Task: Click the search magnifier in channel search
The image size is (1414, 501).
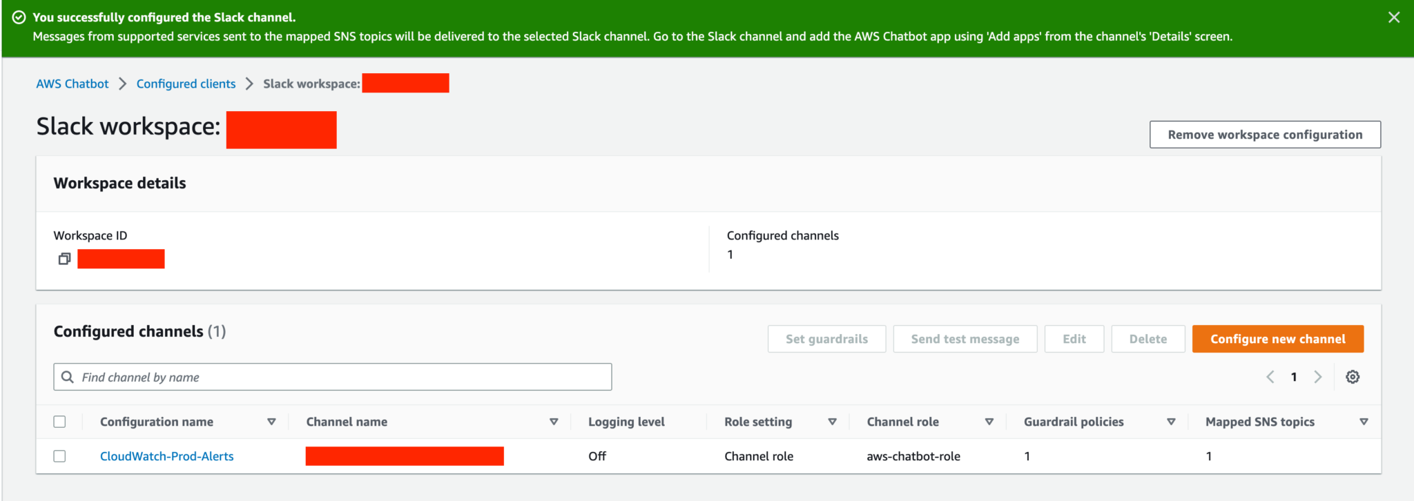Action: click(68, 377)
